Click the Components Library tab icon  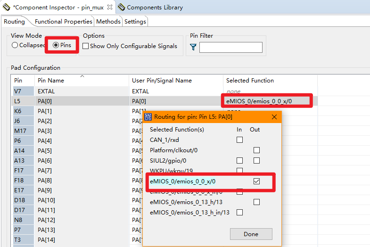click(x=121, y=7)
